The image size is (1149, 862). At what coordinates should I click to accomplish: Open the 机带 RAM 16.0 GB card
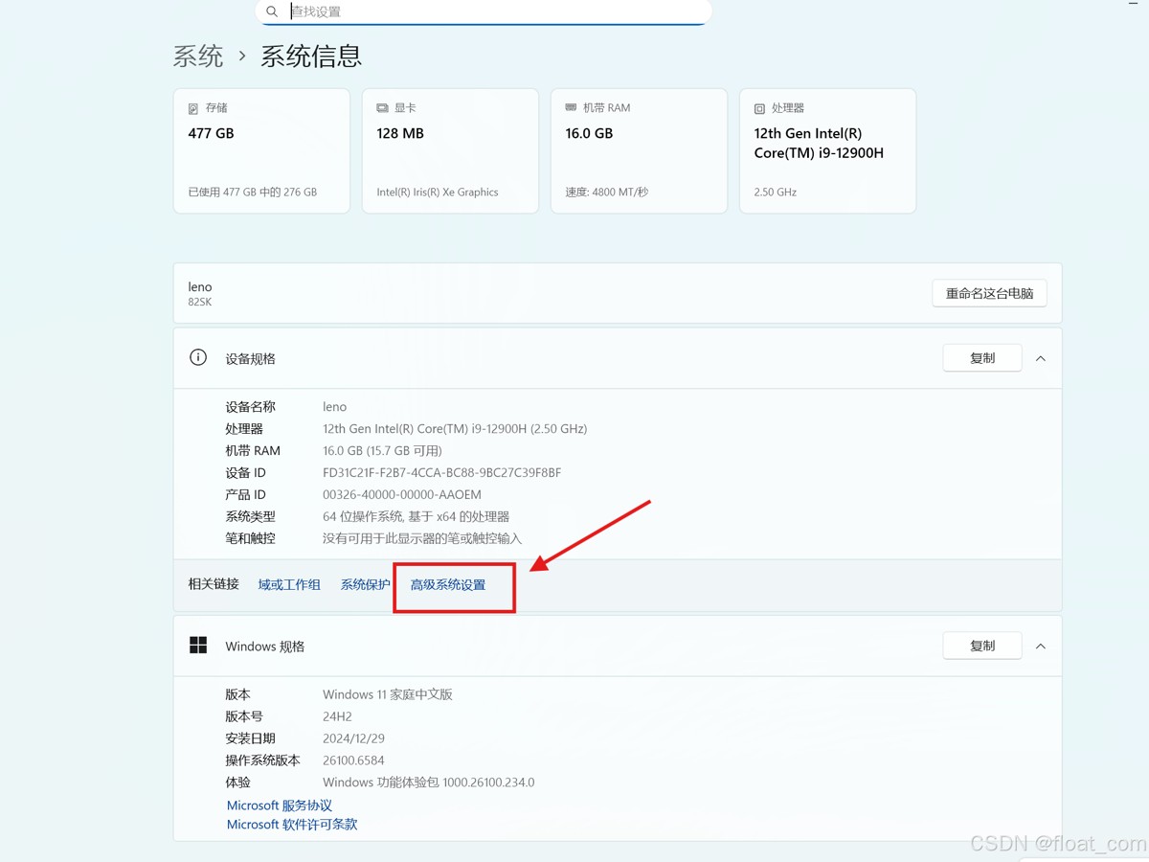[x=639, y=150]
